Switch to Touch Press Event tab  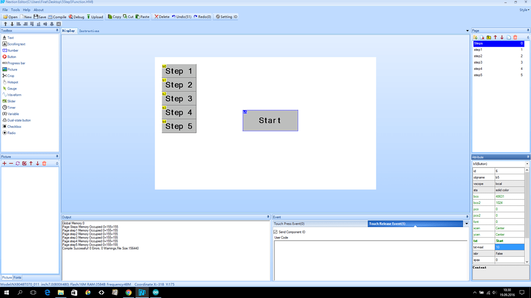(319, 224)
